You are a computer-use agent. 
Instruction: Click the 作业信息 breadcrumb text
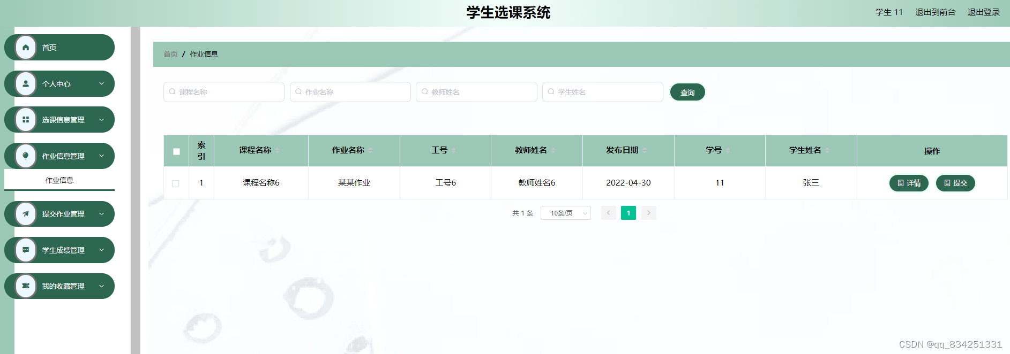[204, 54]
